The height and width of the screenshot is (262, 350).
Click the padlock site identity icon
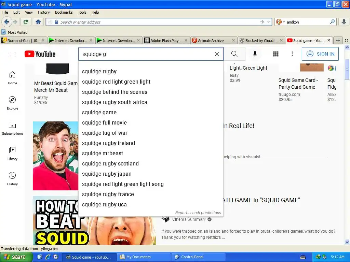pyautogui.click(x=56, y=22)
